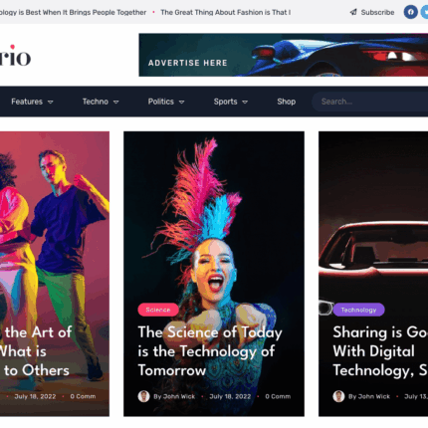Expand the Techno dropdown arrow
This screenshot has height=428, width=428.
click(116, 103)
